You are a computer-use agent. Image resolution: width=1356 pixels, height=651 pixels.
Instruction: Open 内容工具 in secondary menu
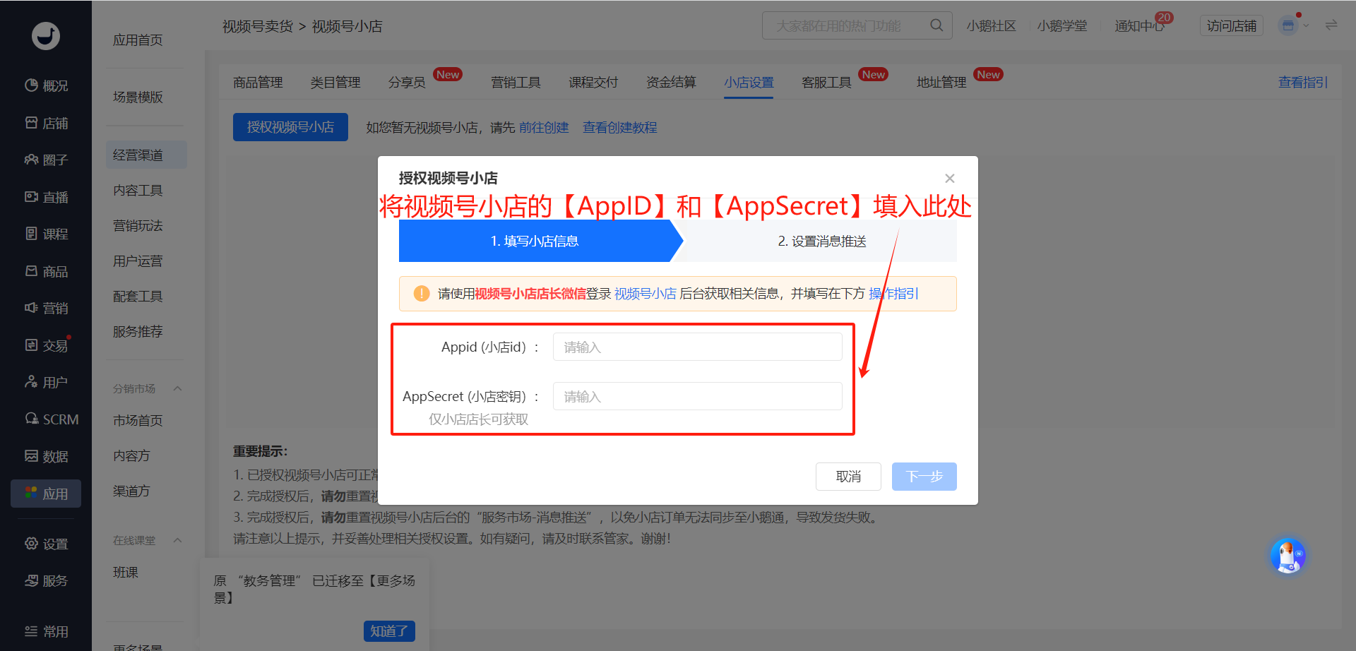(x=138, y=191)
